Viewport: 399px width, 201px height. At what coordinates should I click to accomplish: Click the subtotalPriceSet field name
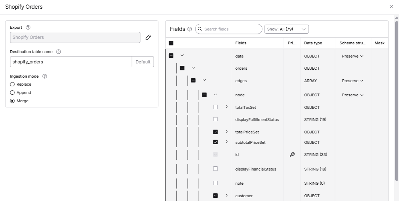click(250, 142)
